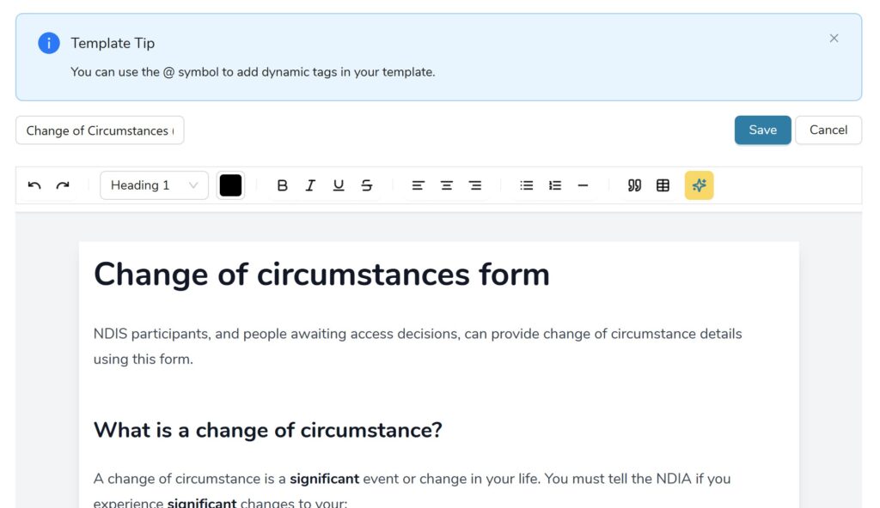Image resolution: width=880 pixels, height=508 pixels.
Task: Toggle italic formatting
Action: pos(310,185)
